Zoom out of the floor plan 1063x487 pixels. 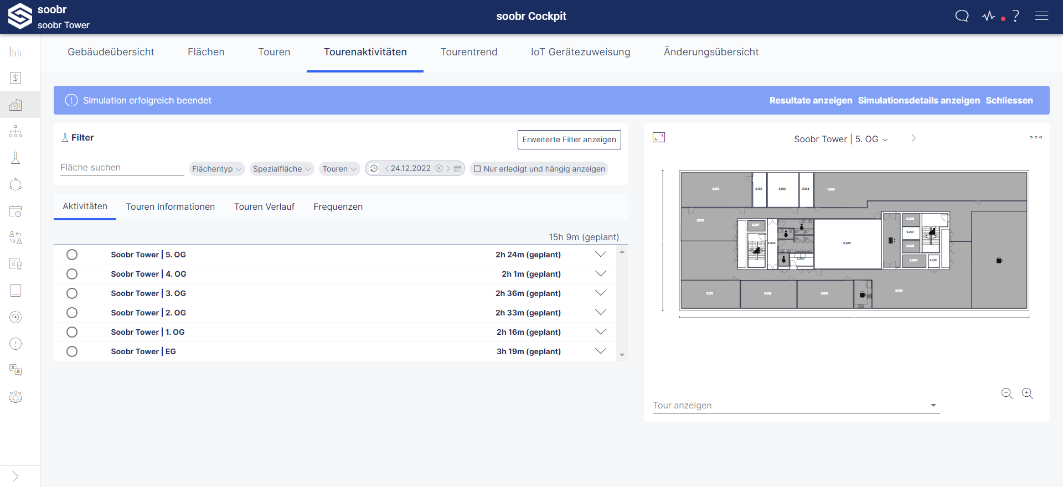click(x=1007, y=393)
